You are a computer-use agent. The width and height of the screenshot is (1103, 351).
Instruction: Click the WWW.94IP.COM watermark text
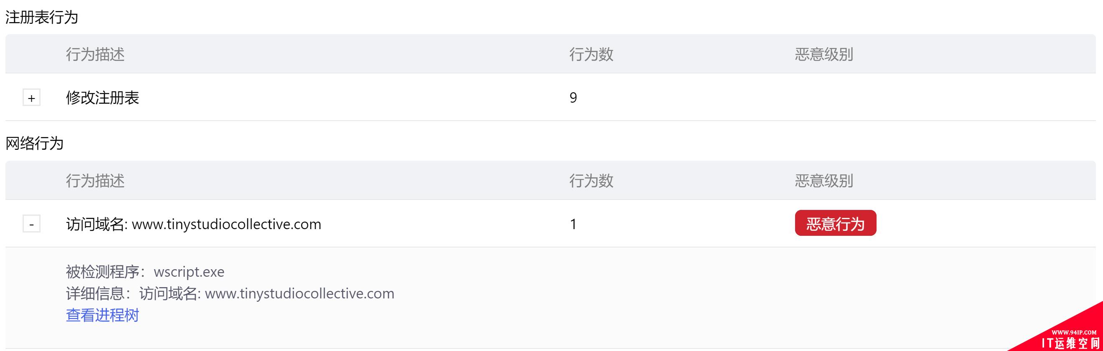[x=1074, y=332]
